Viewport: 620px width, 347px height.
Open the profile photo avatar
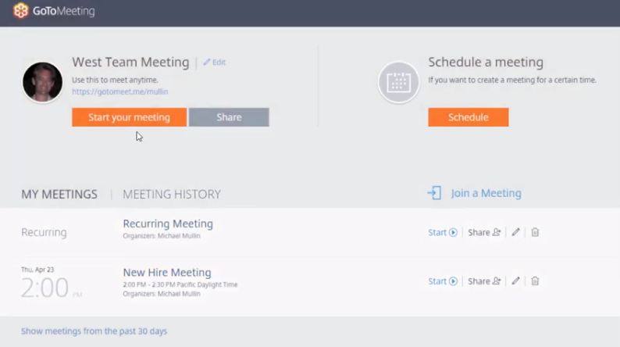coord(42,82)
